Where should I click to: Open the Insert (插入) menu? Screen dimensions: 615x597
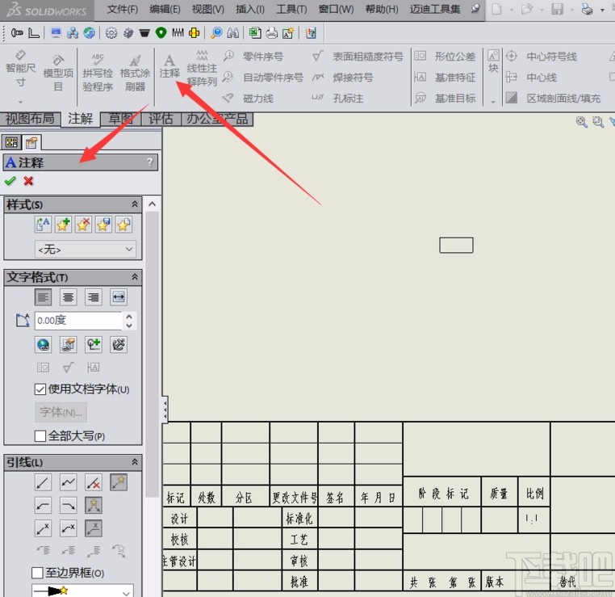[x=250, y=9]
